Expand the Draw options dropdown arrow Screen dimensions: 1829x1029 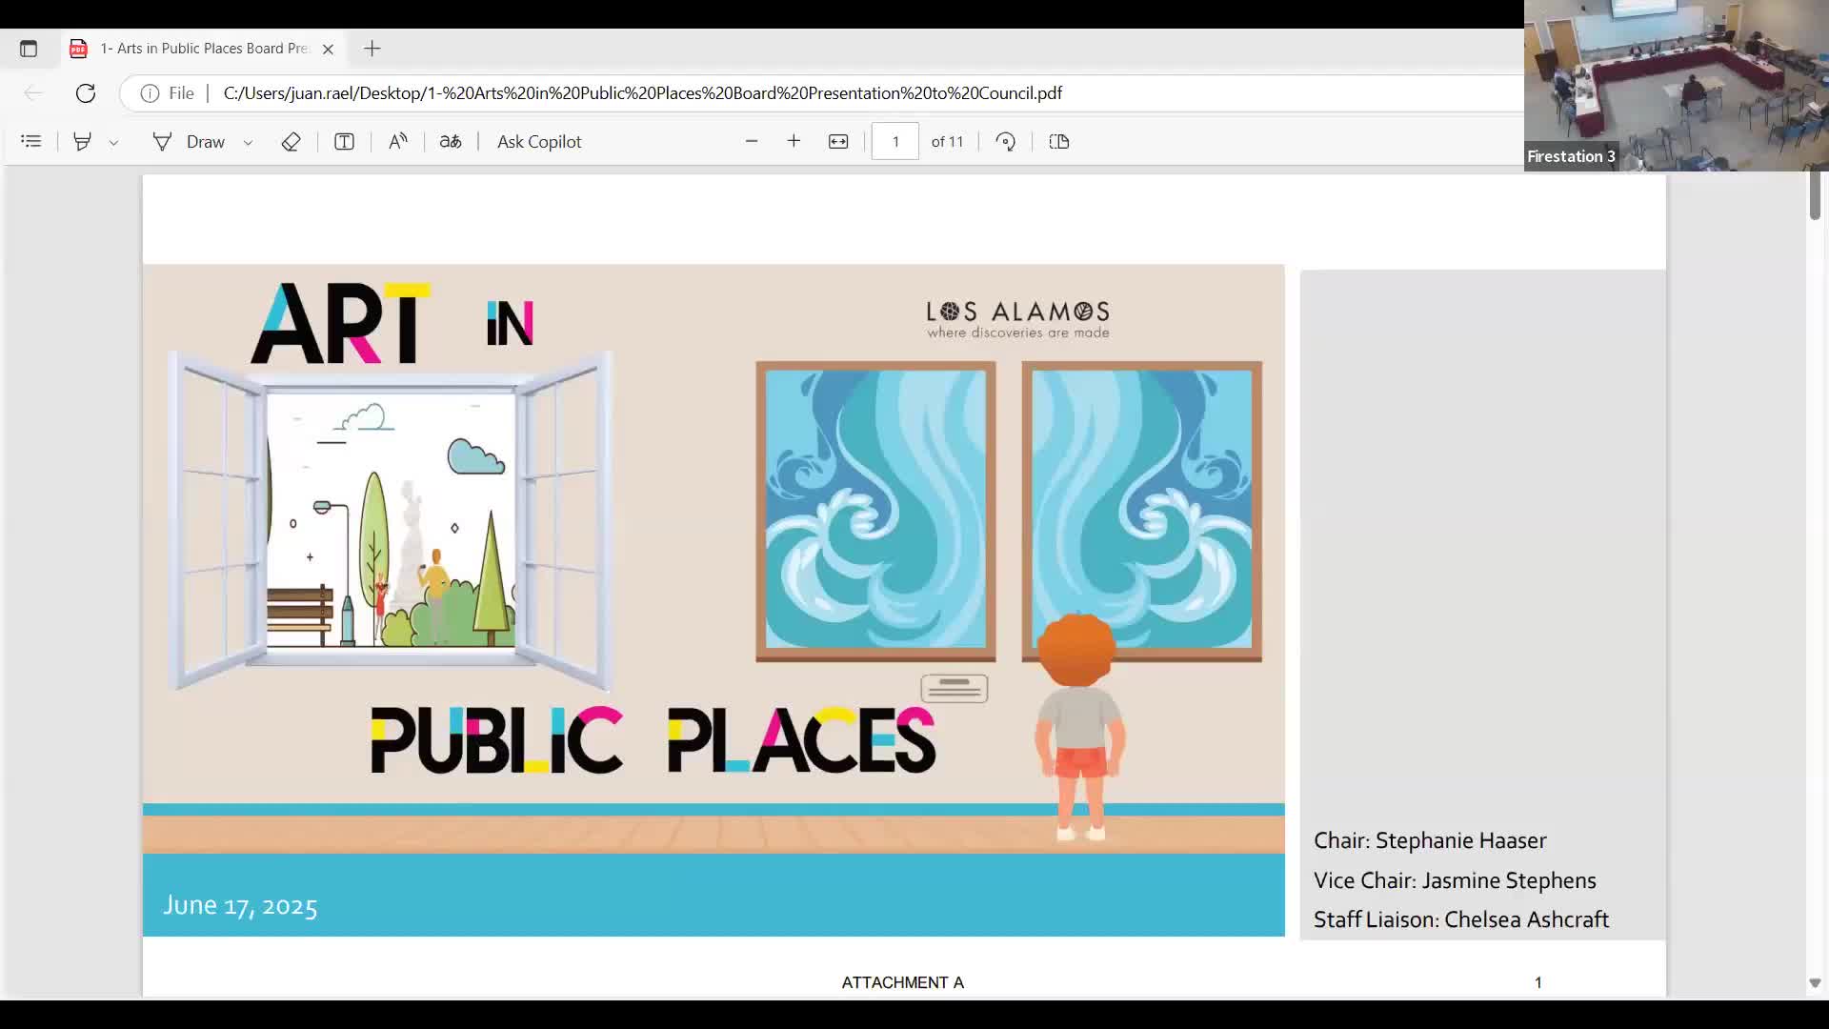[x=248, y=143]
